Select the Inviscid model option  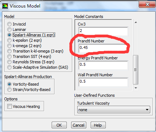(9, 24)
